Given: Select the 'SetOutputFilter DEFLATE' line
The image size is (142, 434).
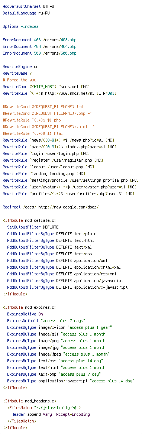Looking at the screenshot, I should [x=33, y=227].
